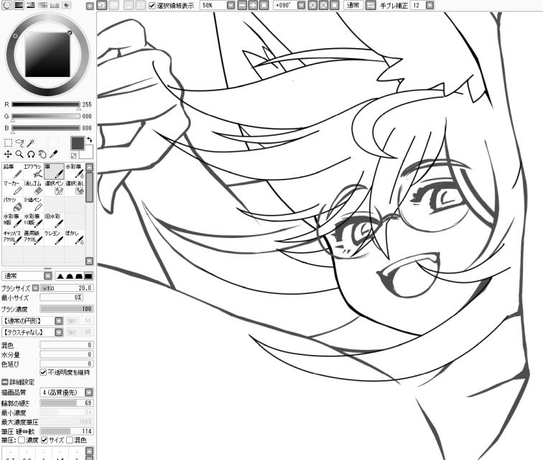Open the zoom 50% dropdown
The height and width of the screenshot is (460, 543).
coord(231,5)
